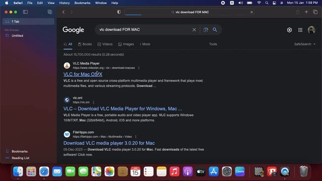Open Finder from the Dock
This screenshot has height=181, width=322.
coord(18,171)
